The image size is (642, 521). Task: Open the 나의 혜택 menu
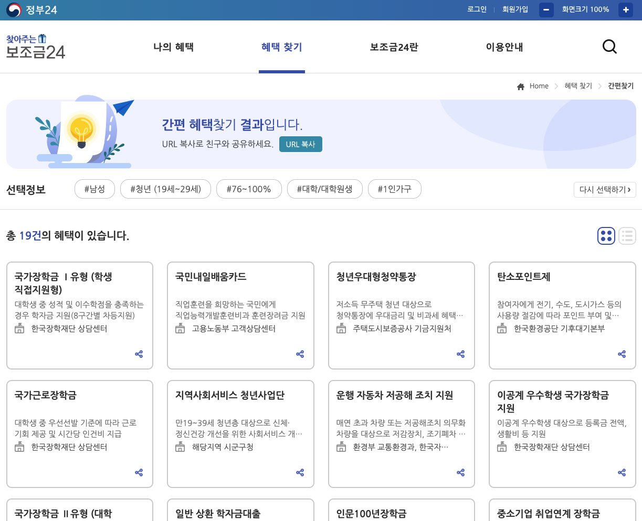pyautogui.click(x=173, y=47)
